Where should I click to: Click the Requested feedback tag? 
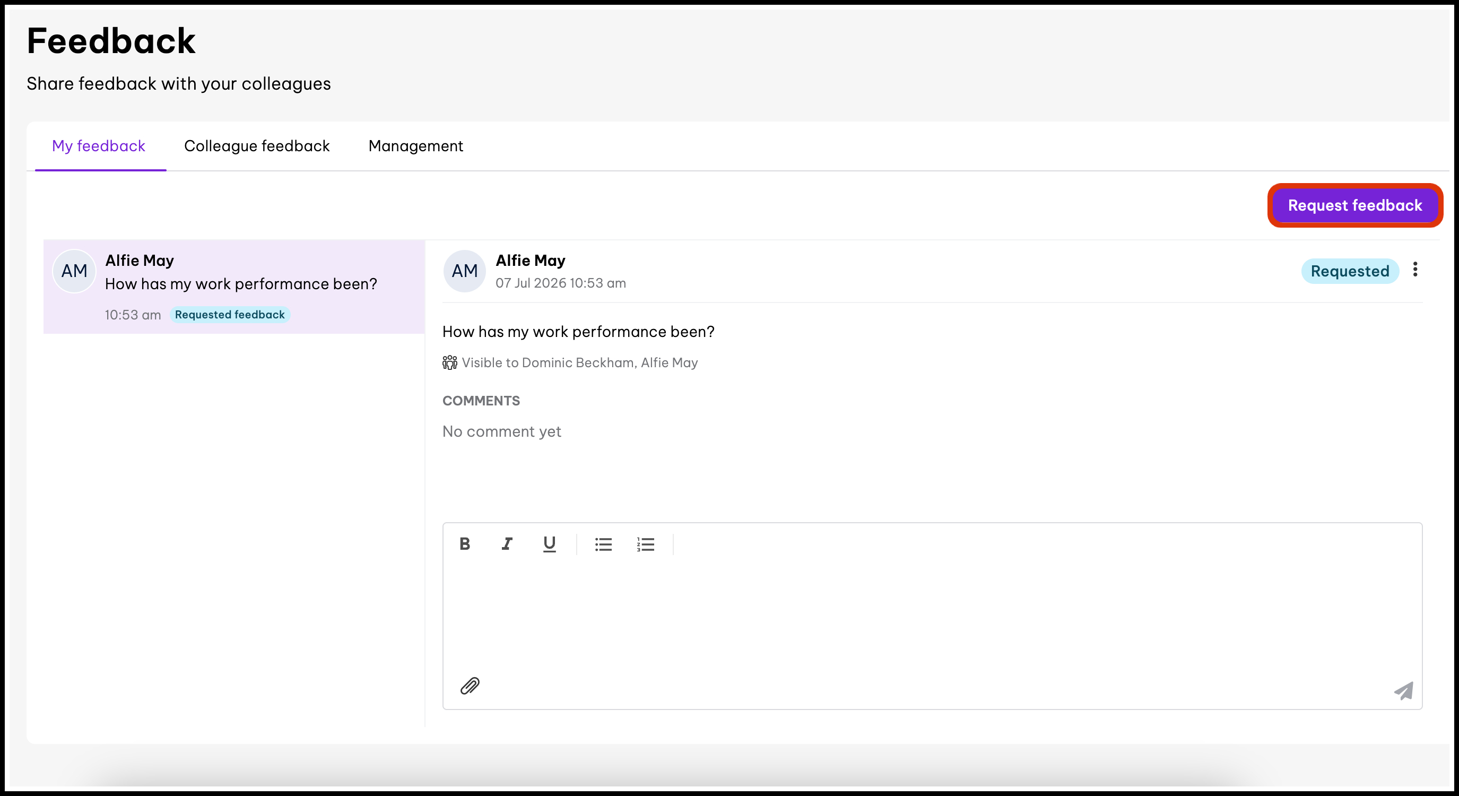pyautogui.click(x=230, y=315)
